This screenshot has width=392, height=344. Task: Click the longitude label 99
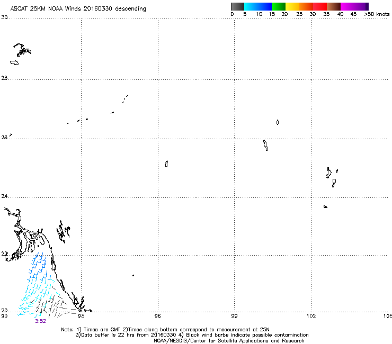234,316
